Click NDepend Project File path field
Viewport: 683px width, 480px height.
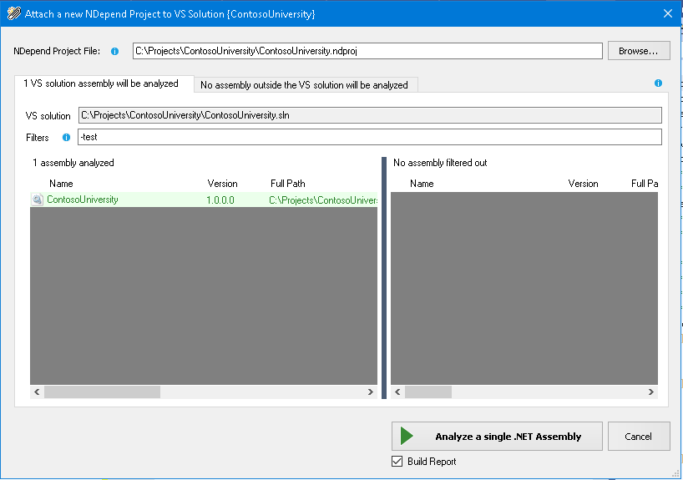(367, 51)
